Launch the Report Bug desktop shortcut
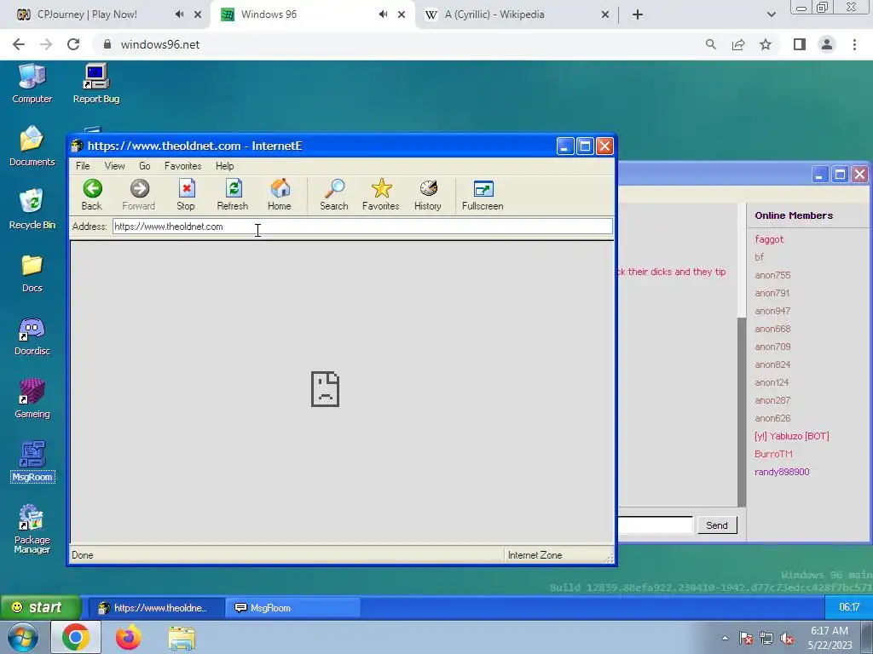Screen dimensions: 873x654 coord(96,84)
